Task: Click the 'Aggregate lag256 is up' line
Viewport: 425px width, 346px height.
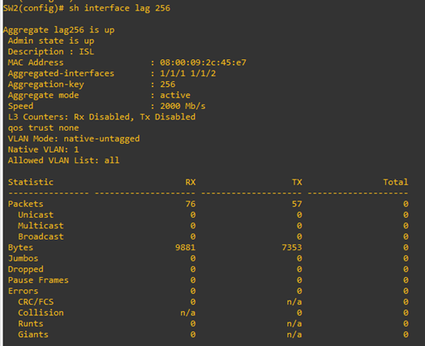Action: tap(59, 30)
